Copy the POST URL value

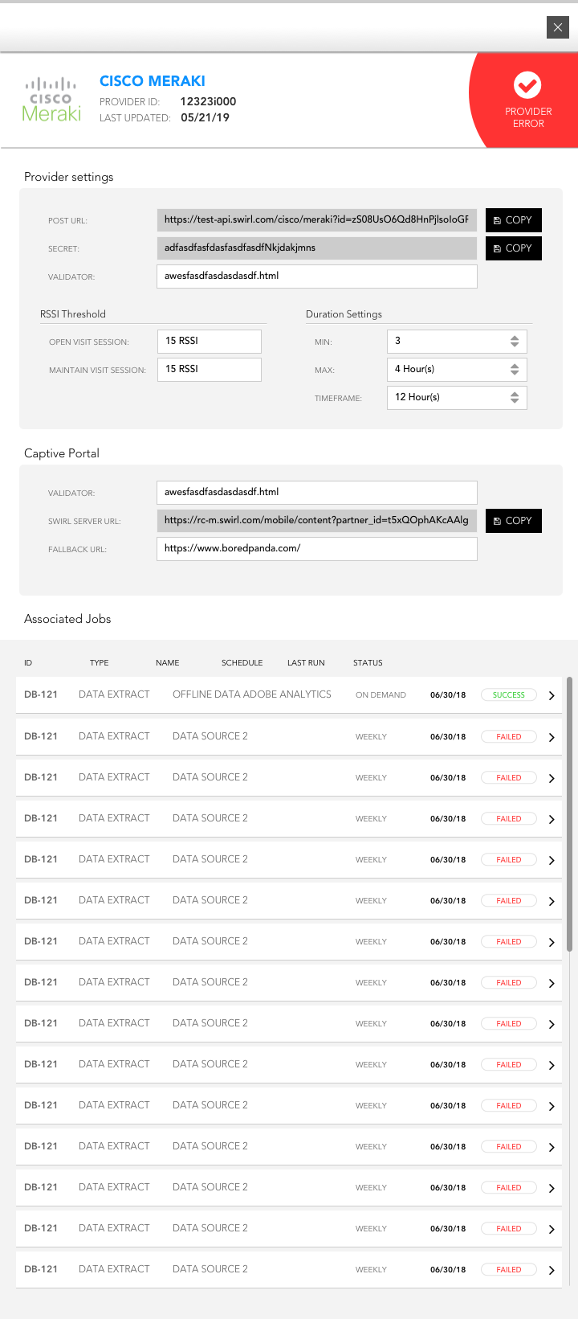click(x=514, y=220)
